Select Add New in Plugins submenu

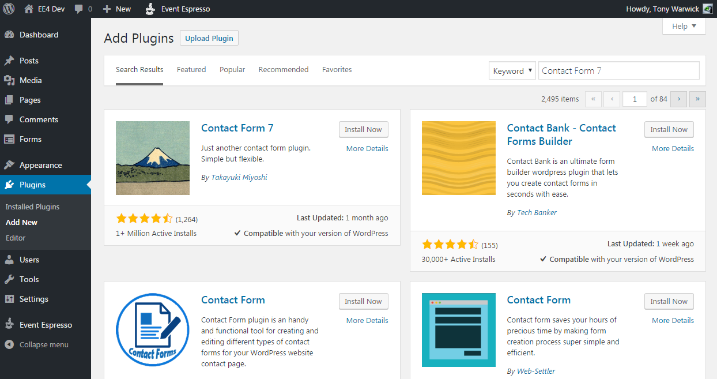pos(21,222)
